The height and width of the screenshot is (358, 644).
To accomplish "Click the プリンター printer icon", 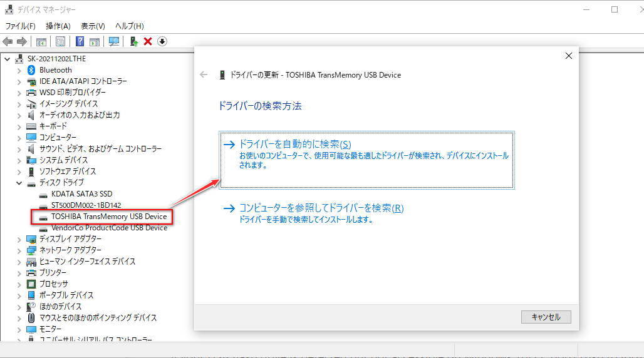I will pyautogui.click(x=31, y=273).
